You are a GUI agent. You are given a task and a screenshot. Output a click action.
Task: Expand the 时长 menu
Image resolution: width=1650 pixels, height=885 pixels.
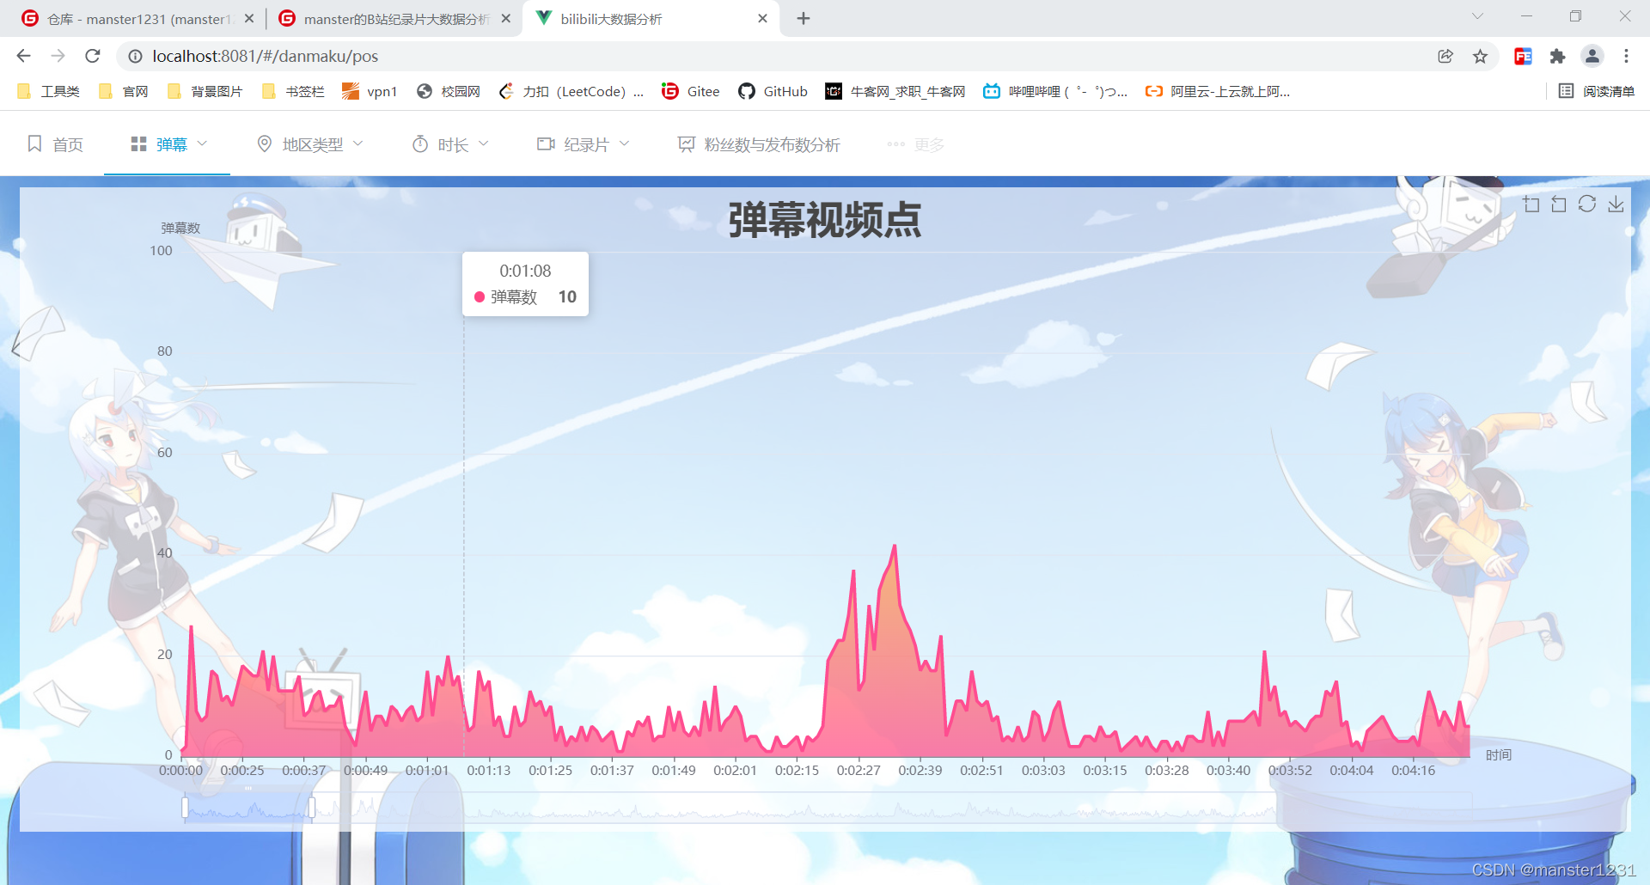pyautogui.click(x=450, y=144)
